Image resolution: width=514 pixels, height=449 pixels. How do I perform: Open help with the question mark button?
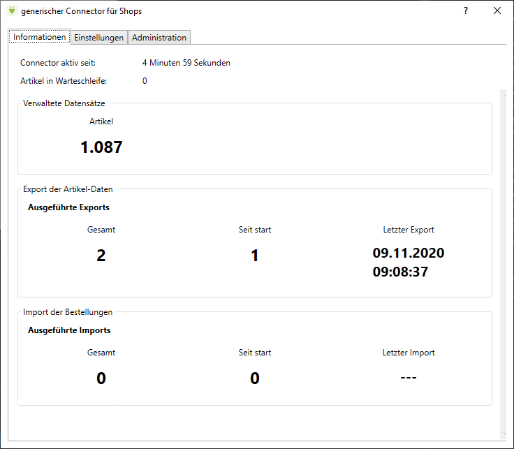click(465, 11)
